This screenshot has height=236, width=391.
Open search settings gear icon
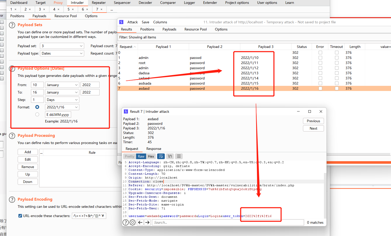[x=133, y=222]
